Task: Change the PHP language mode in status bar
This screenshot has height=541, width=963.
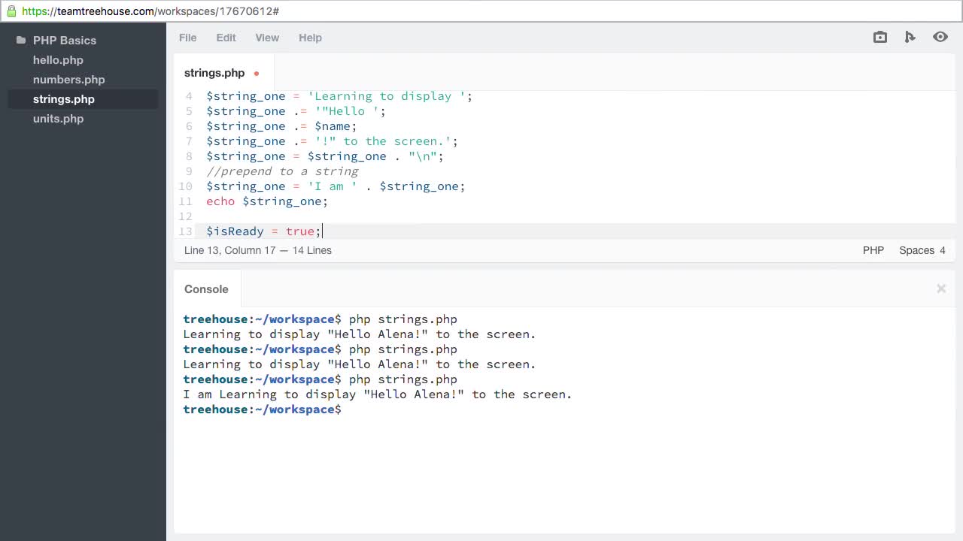Action: (x=873, y=250)
